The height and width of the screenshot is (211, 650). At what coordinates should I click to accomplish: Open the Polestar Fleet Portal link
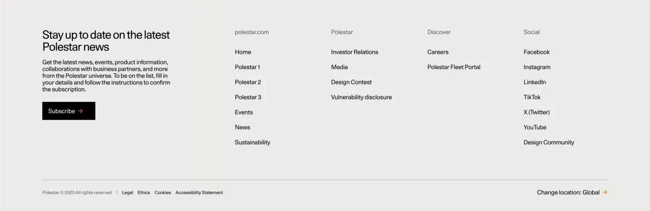[453, 67]
